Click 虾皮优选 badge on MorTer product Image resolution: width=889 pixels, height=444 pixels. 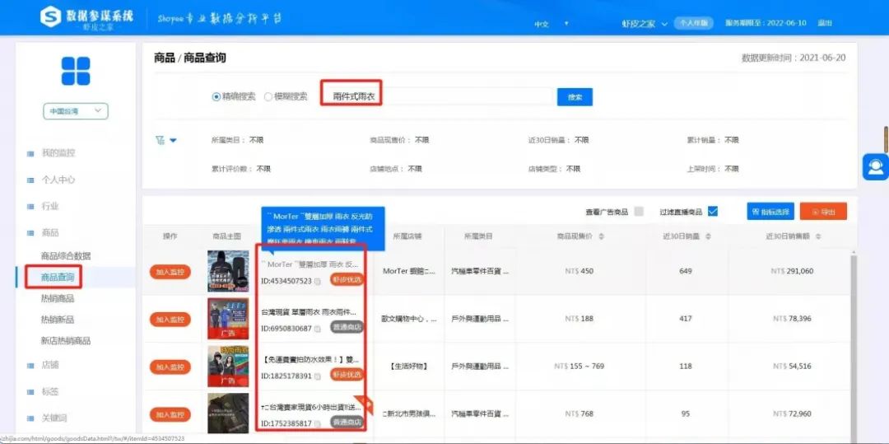(347, 279)
